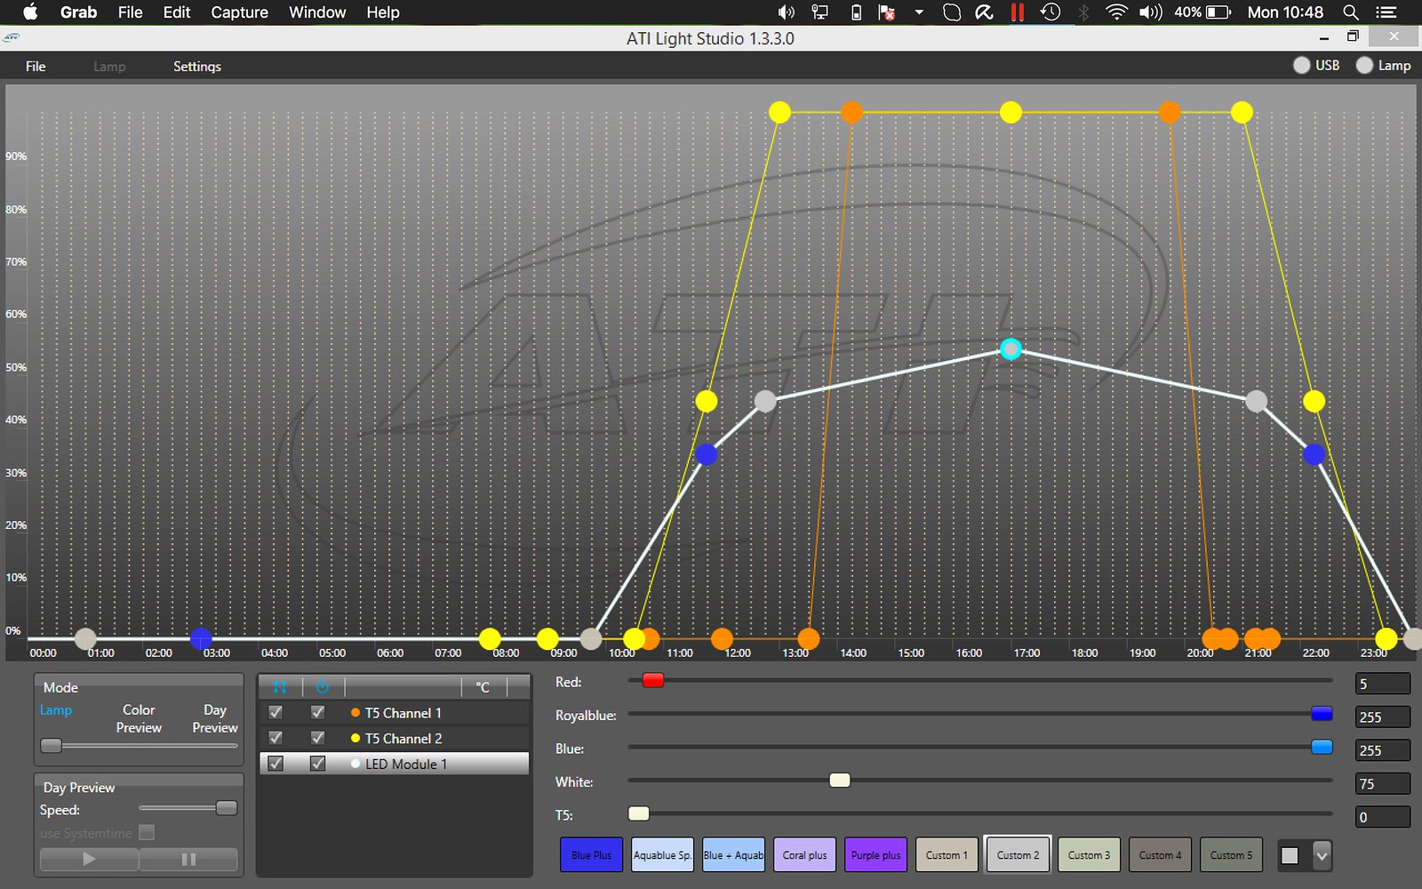Open the Capture menu in menu bar
Viewport: 1422px width, 889px height.
[239, 12]
